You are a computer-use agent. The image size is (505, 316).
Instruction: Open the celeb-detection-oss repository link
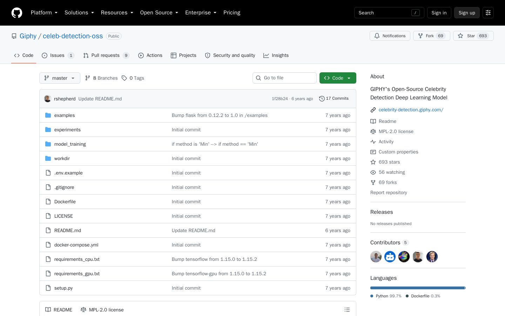coord(73,36)
